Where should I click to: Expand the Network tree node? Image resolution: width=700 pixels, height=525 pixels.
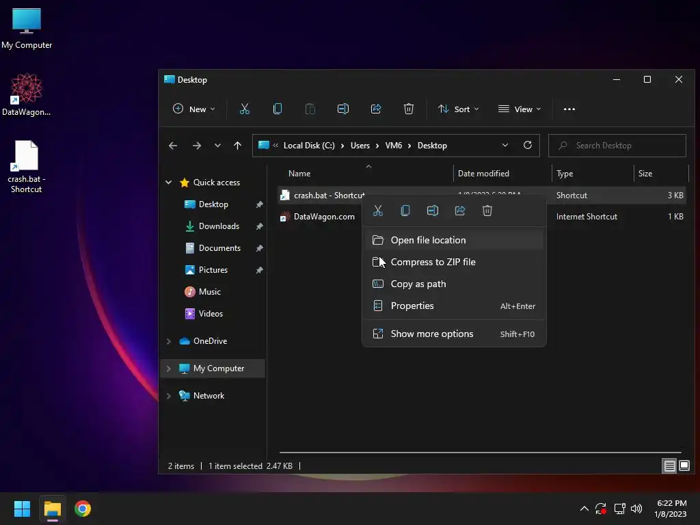[169, 396]
